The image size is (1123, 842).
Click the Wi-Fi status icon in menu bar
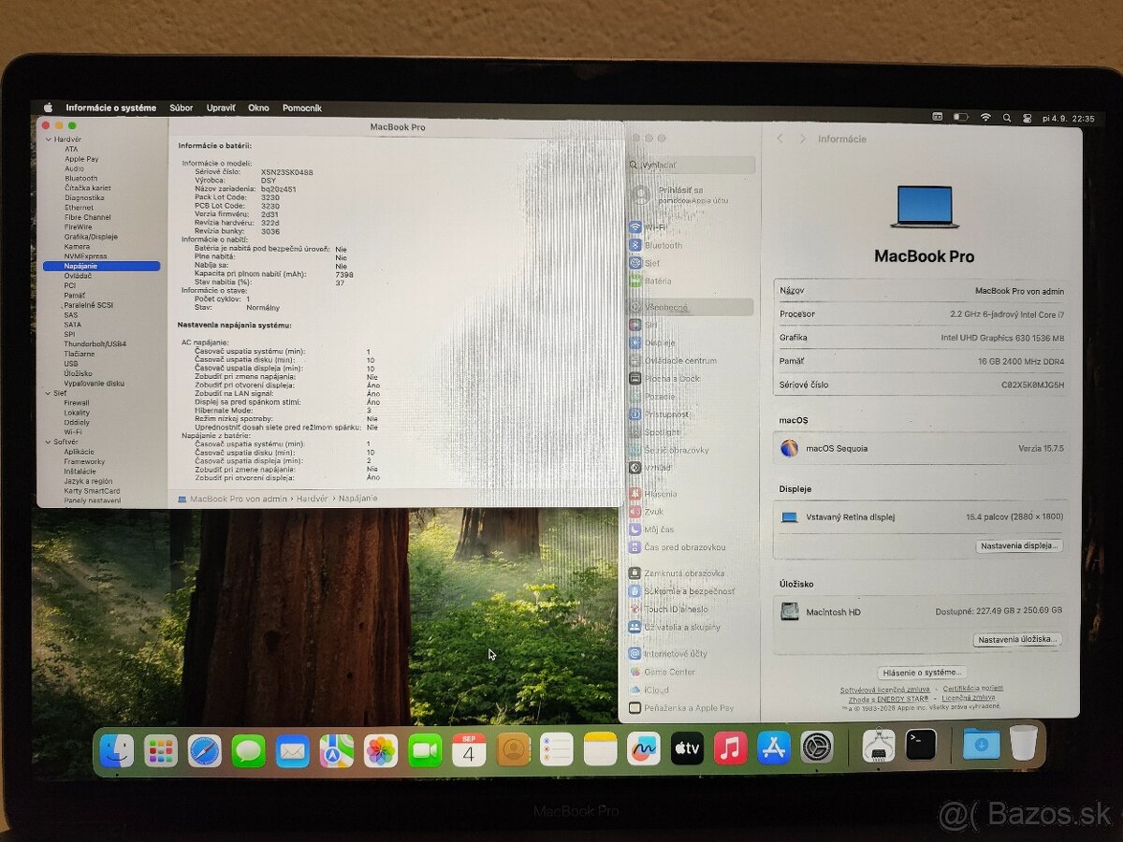pyautogui.click(x=985, y=118)
